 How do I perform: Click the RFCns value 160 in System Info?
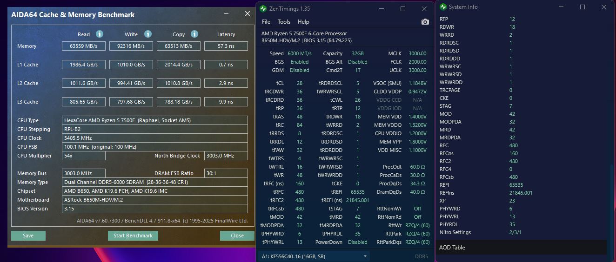point(514,153)
